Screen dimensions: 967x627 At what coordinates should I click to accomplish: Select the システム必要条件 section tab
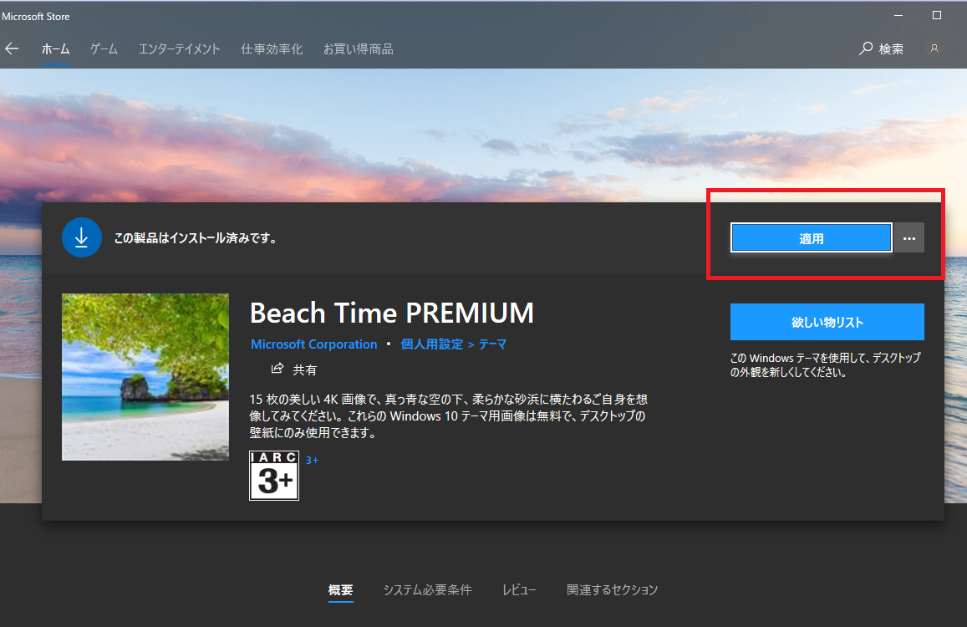coord(427,590)
